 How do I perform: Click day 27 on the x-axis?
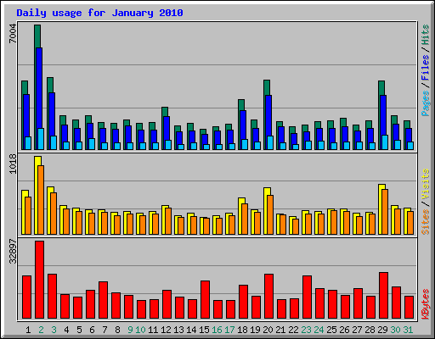(x=357, y=330)
